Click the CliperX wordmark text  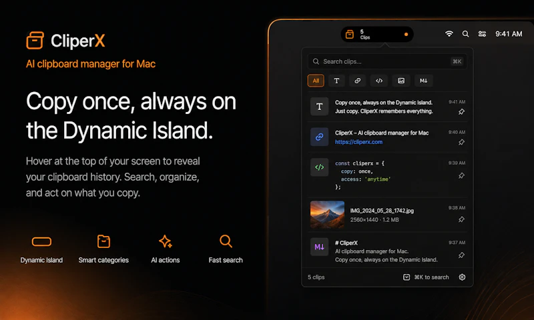point(78,41)
